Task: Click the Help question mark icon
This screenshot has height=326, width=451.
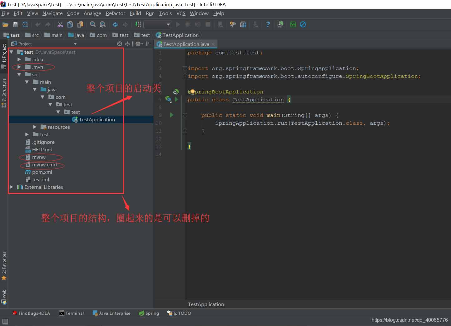Action: (x=268, y=24)
